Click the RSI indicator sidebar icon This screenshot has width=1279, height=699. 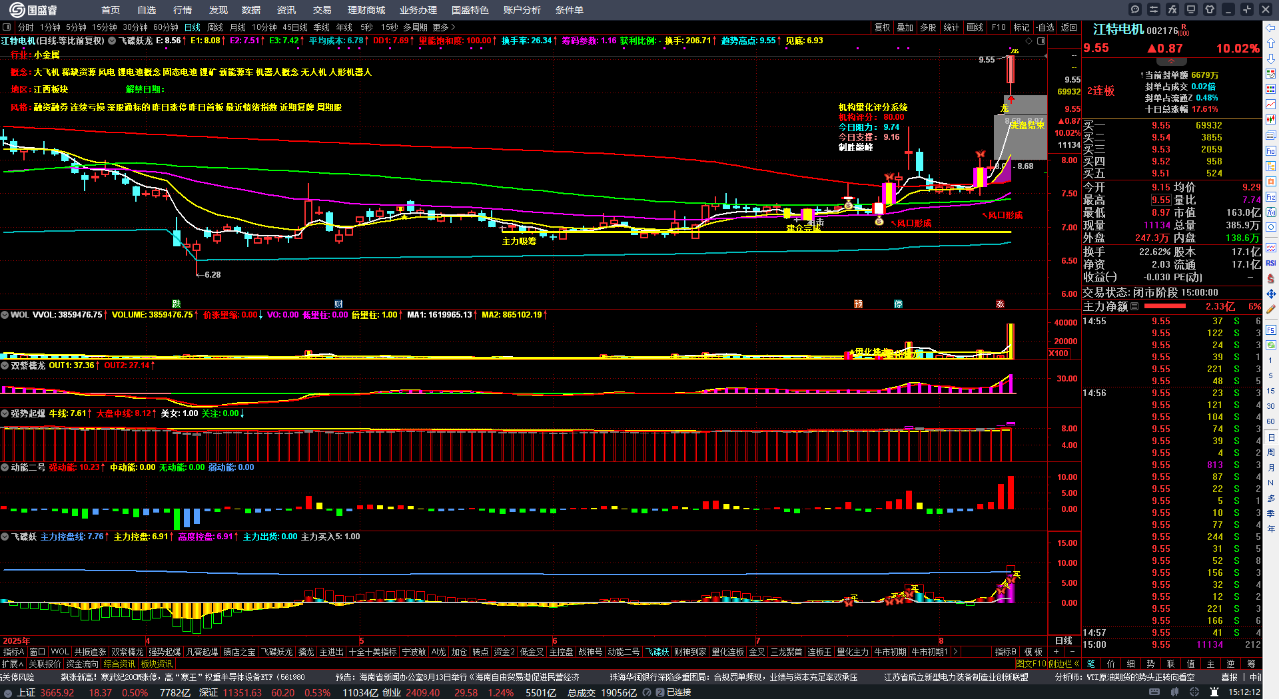1271,263
